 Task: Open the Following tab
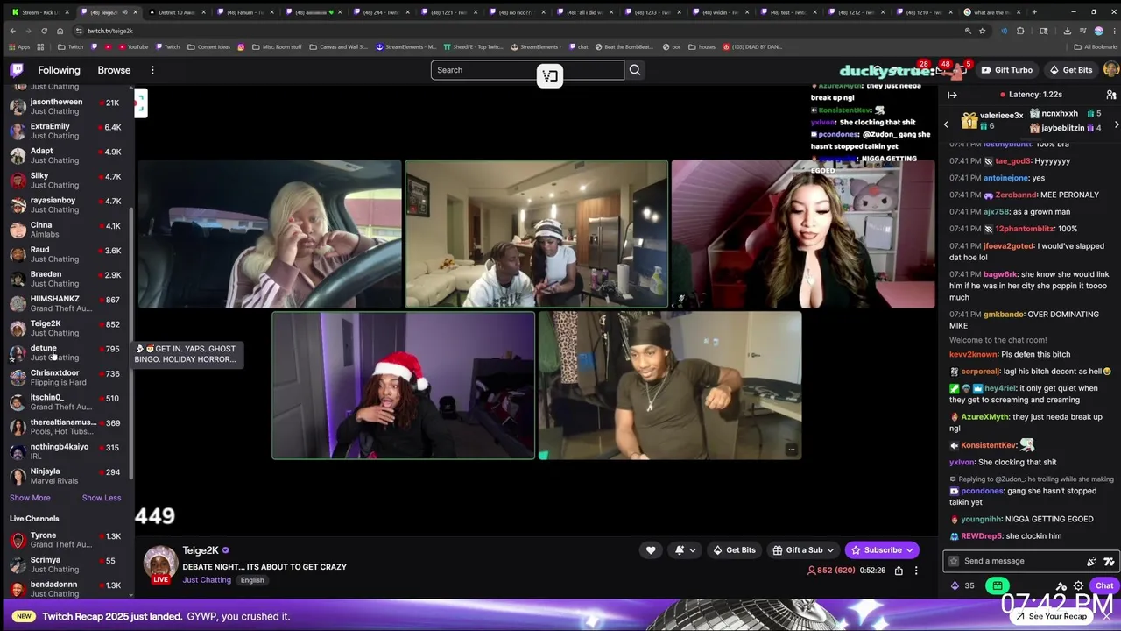tap(59, 70)
